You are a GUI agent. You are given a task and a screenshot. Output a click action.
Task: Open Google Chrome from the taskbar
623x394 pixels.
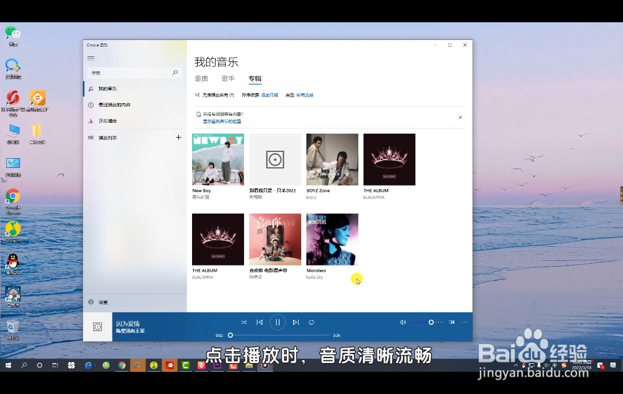tap(122, 365)
